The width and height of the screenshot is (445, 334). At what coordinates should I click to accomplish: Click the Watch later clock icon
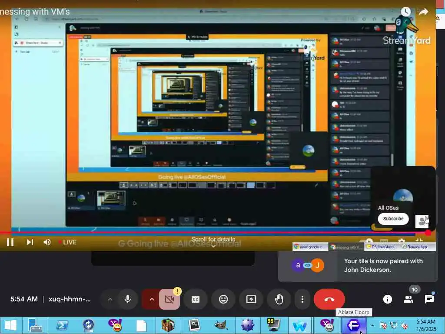click(x=405, y=12)
